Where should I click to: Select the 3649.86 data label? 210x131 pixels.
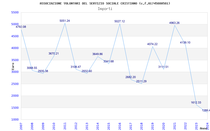pyautogui.click(x=97, y=54)
